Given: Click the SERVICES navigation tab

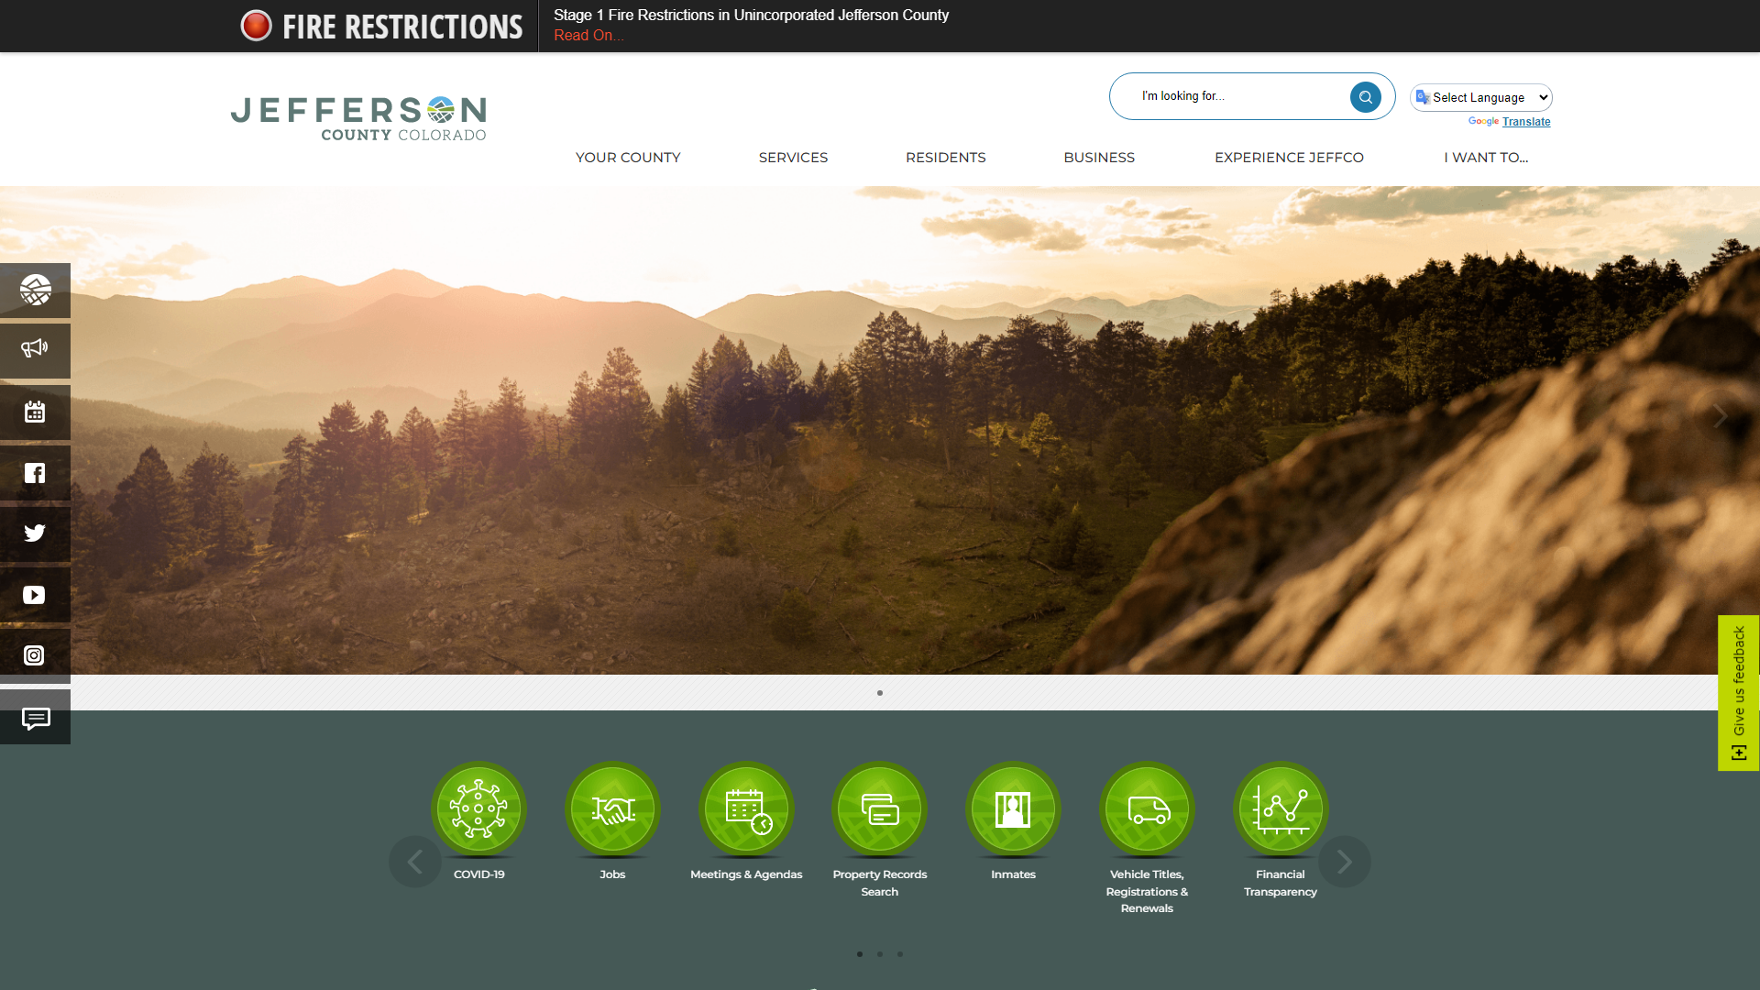Looking at the screenshot, I should [x=793, y=157].
